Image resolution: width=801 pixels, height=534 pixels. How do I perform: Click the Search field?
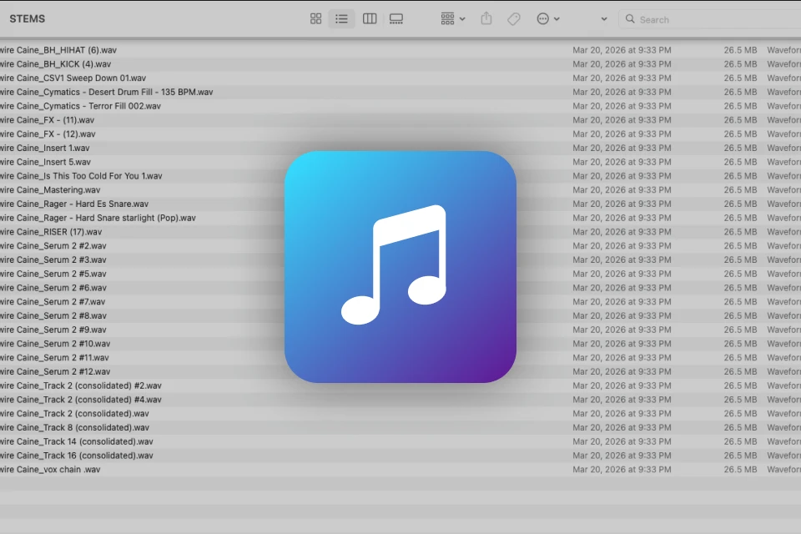click(x=710, y=19)
